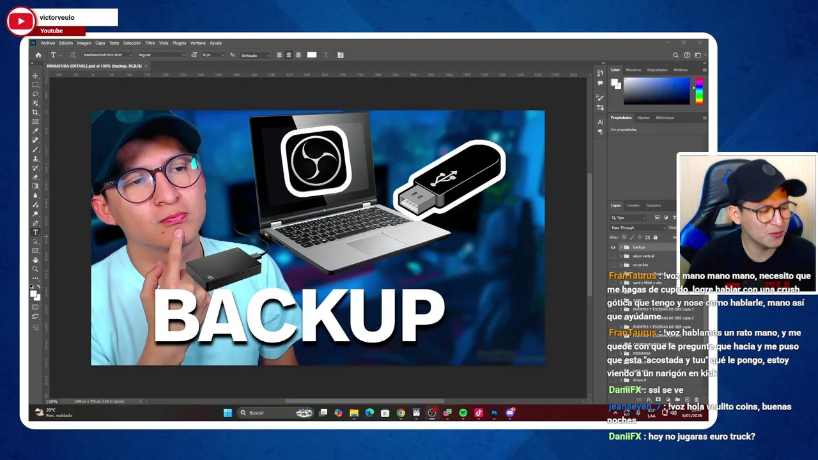Screen dimensions: 818x460
Task: Open the History panel icon
Action: click(600, 73)
